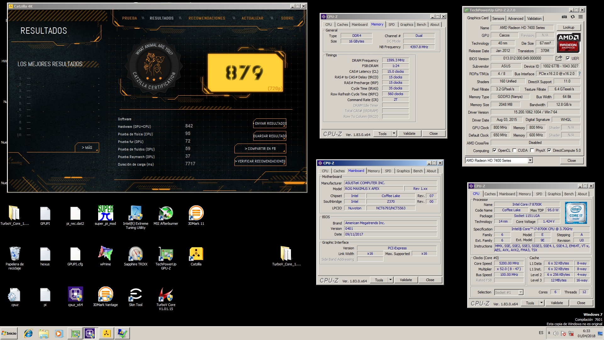The width and height of the screenshot is (604, 340).
Task: Open the 3DMark 11 desktop shortcut
Action: pyautogui.click(x=196, y=216)
